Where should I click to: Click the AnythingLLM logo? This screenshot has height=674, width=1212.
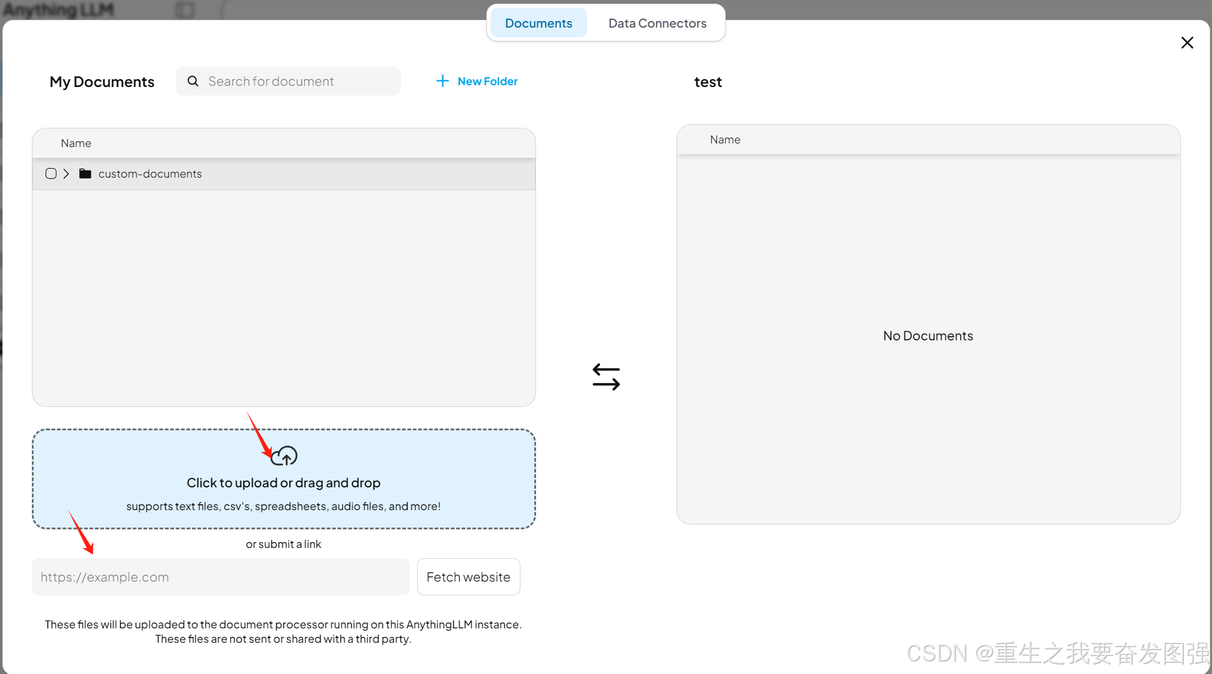58,10
